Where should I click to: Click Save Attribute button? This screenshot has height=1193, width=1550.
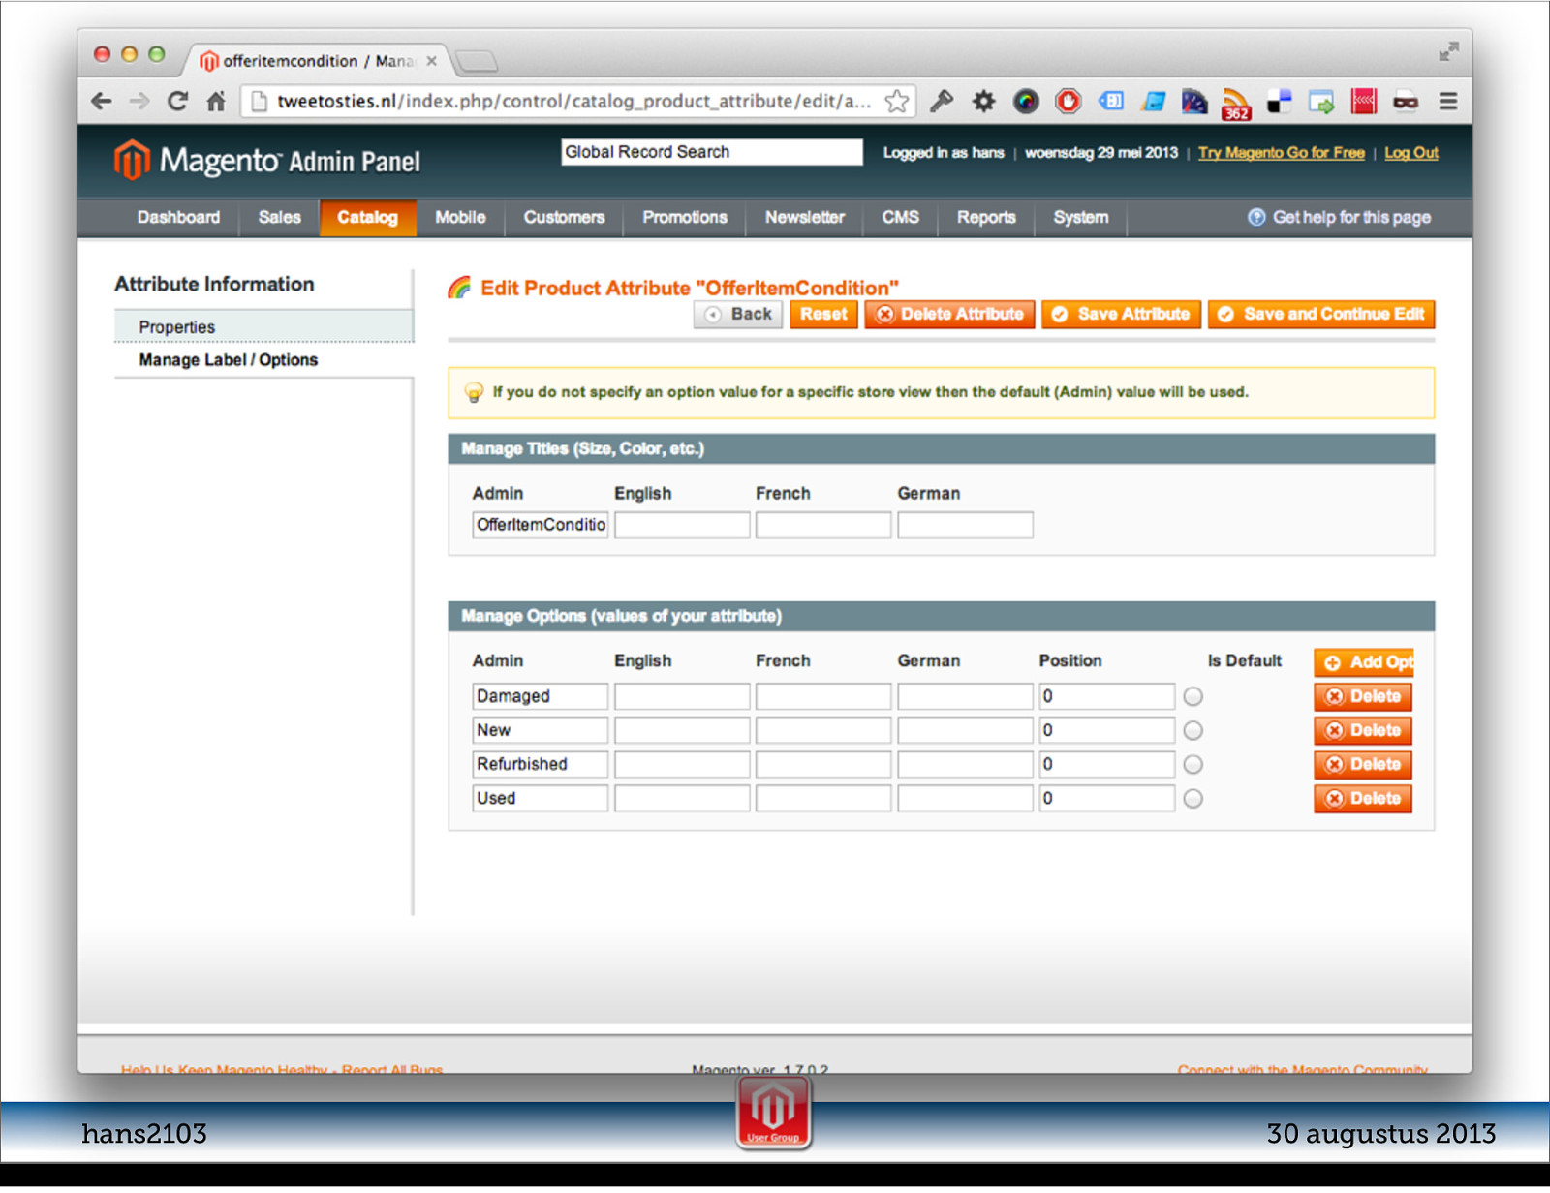[x=1121, y=315]
